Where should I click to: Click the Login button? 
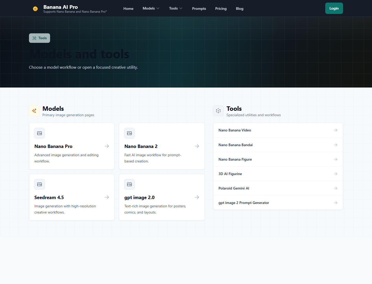[x=334, y=8]
